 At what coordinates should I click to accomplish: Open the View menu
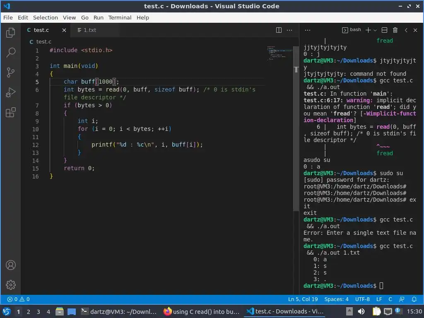[x=69, y=17]
